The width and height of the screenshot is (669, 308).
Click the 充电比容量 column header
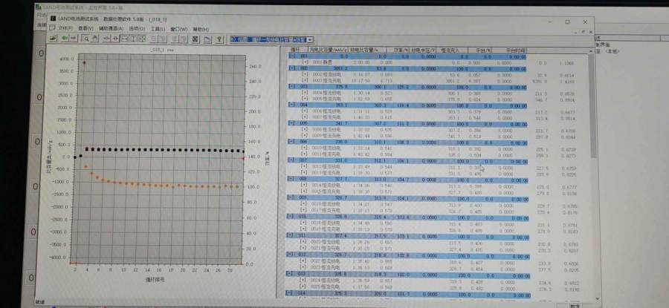coord(329,50)
